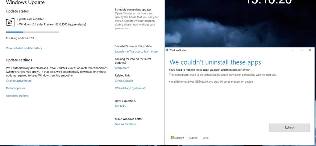Click the 'Updates are available.' text
The height and width of the screenshot is (146, 316).
point(31,19)
